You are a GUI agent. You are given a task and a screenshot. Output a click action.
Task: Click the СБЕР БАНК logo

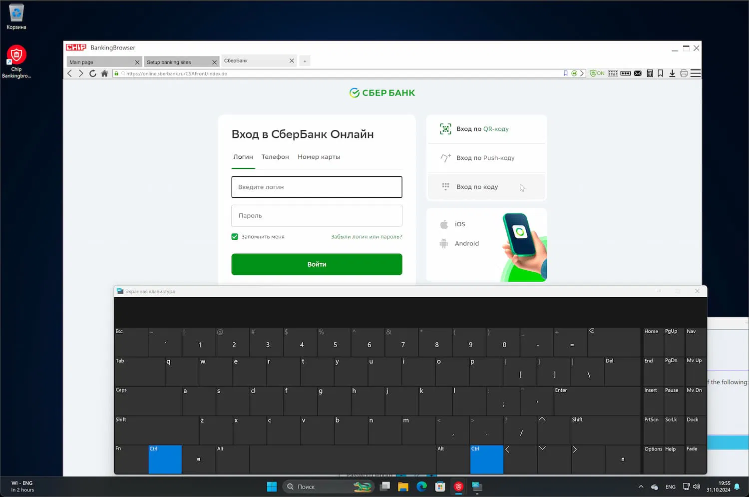382,93
